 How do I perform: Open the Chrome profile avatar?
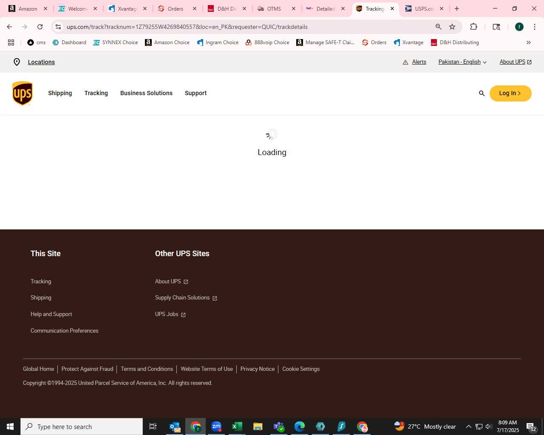[519, 27]
